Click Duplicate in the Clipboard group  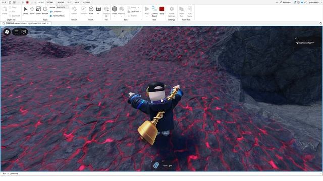pyautogui.click(x=15, y=16)
